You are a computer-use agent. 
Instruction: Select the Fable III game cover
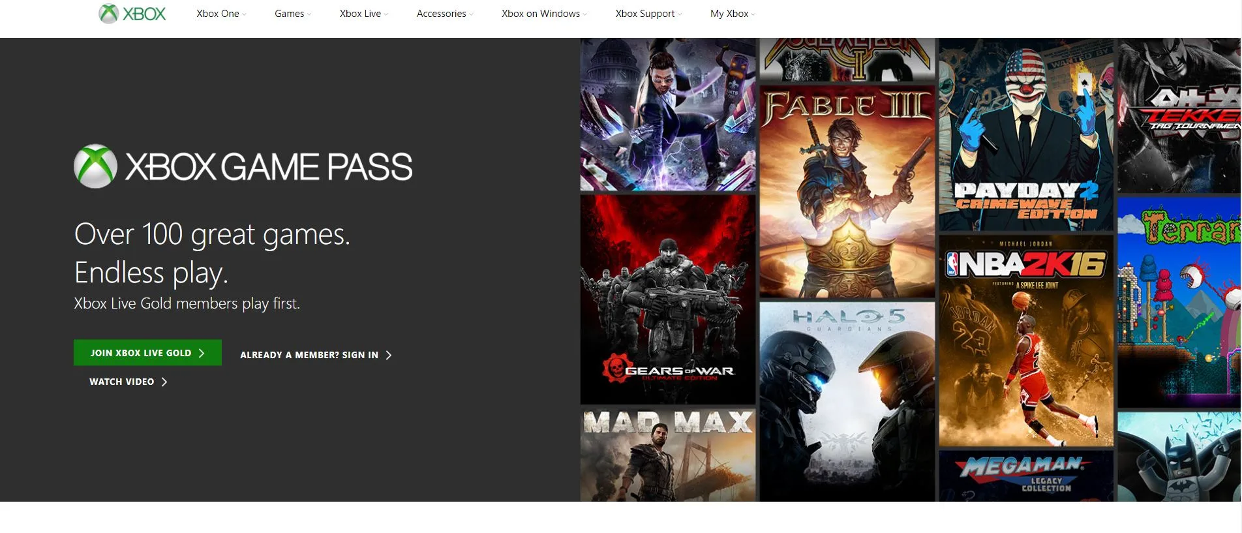point(847,190)
